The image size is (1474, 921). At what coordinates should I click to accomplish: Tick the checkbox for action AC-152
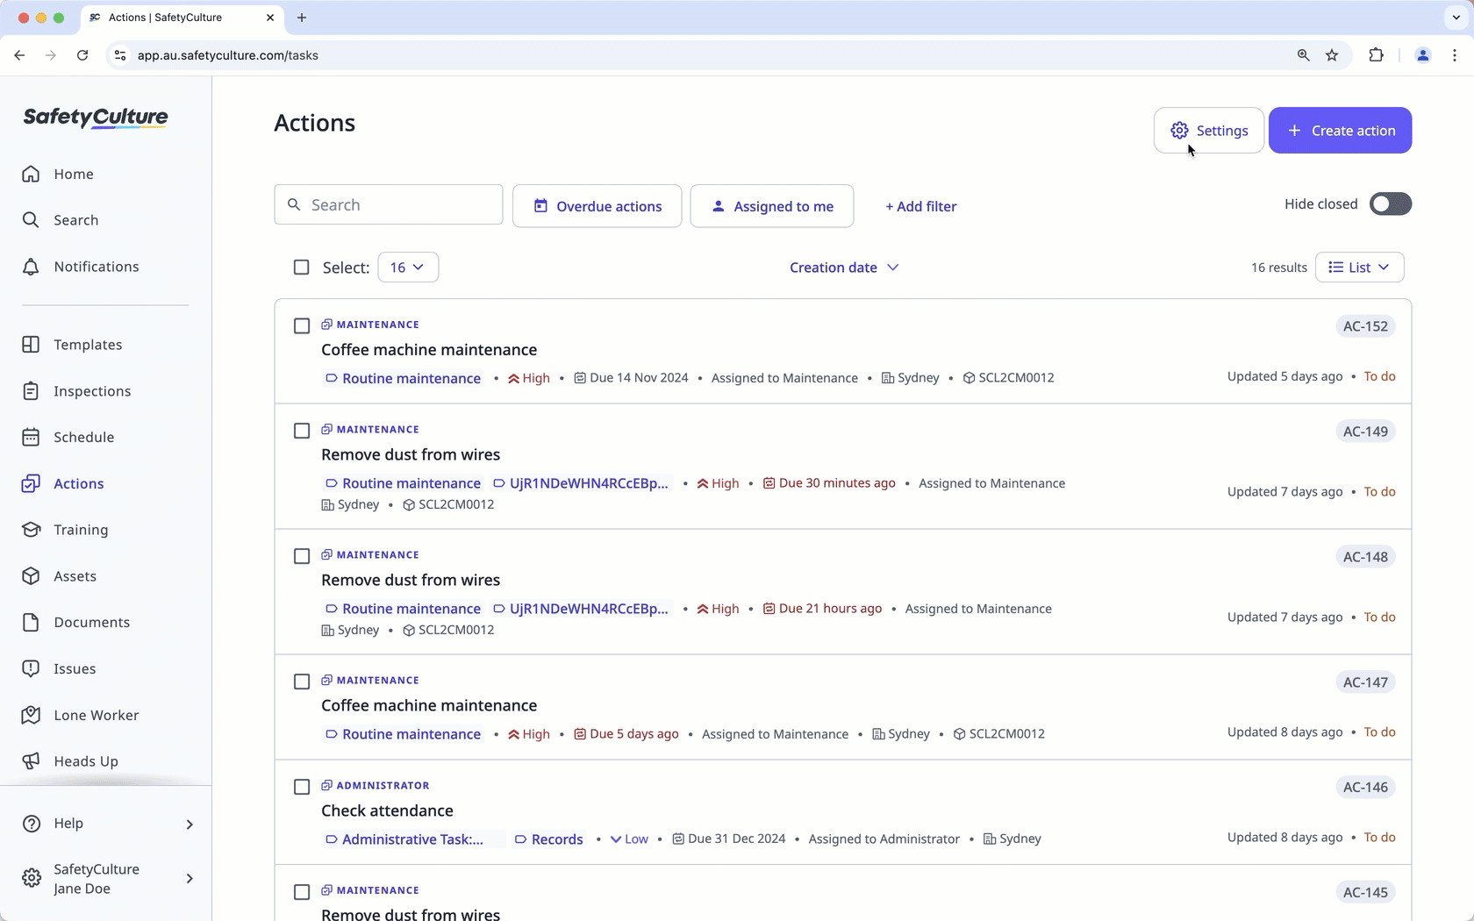pos(302,326)
